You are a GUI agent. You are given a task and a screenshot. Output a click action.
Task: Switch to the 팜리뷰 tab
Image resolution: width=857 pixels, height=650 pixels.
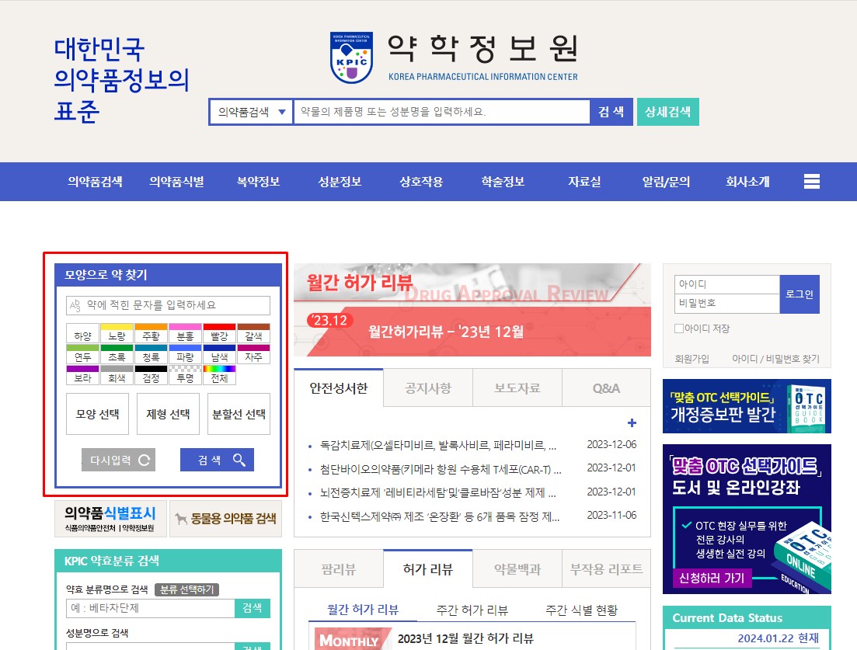coord(338,569)
